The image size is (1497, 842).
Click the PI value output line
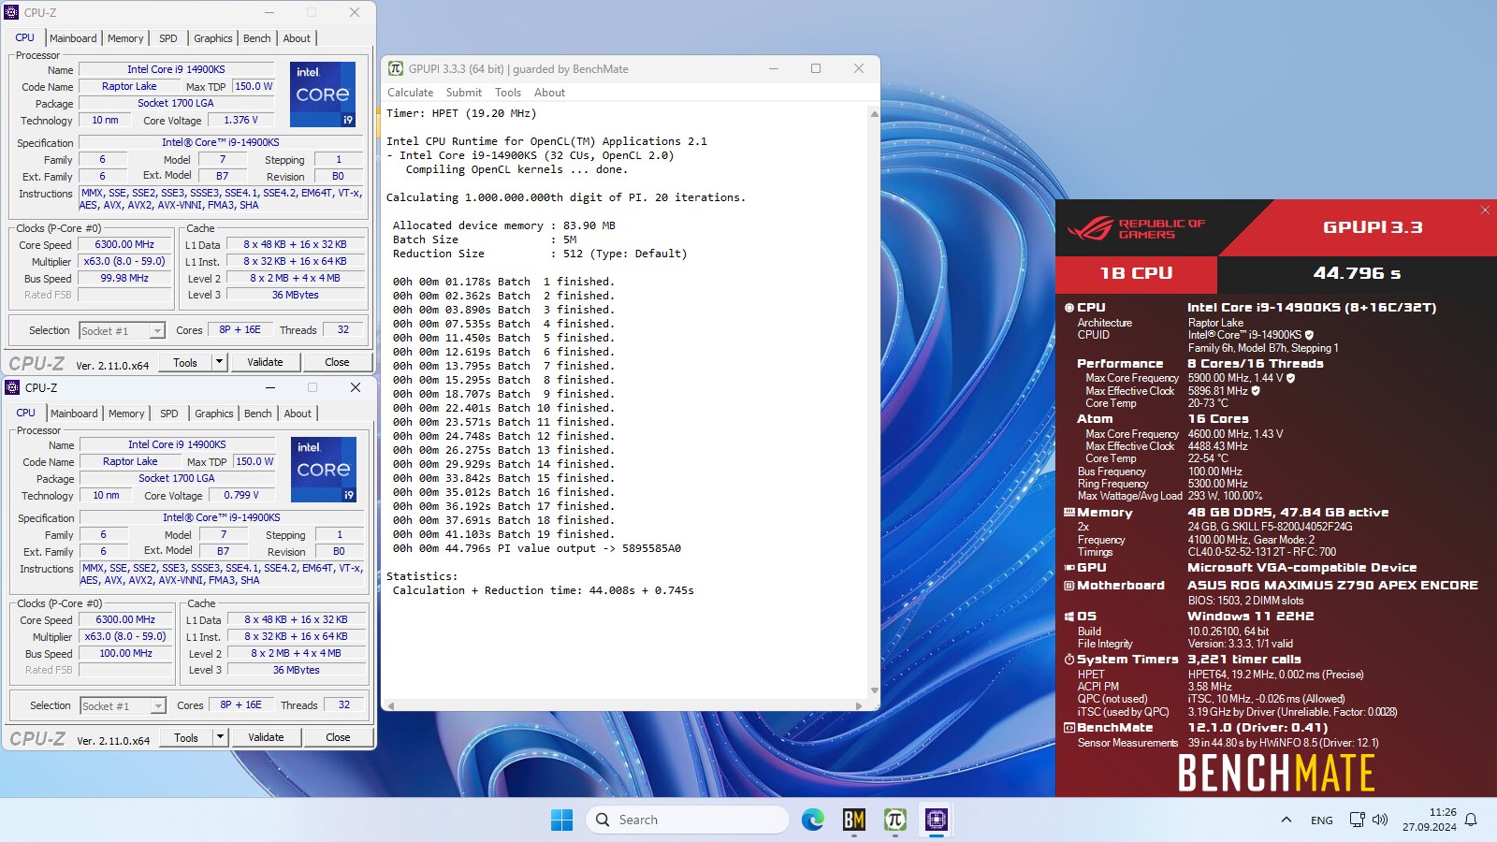[x=537, y=548]
